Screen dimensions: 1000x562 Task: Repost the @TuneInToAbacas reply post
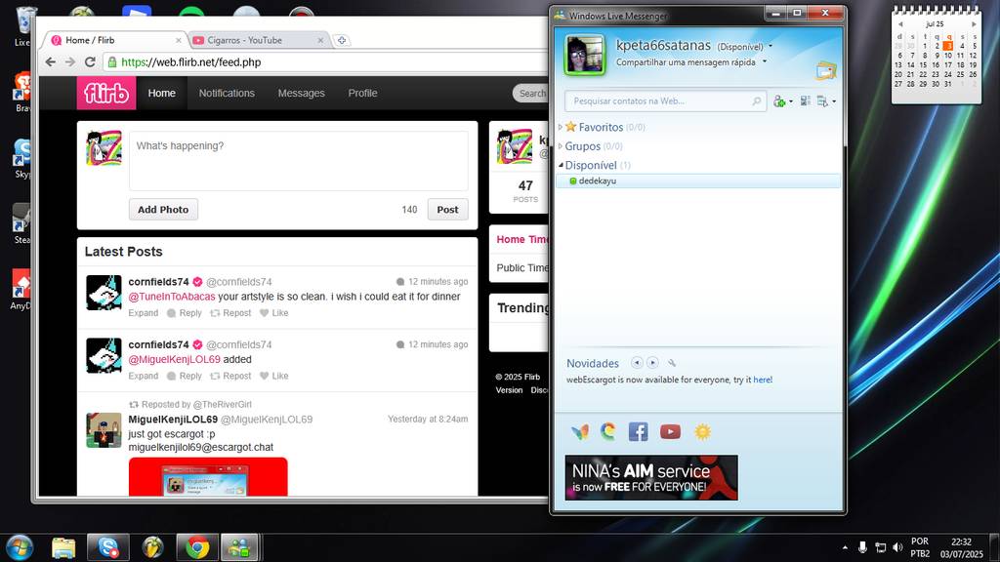click(230, 313)
